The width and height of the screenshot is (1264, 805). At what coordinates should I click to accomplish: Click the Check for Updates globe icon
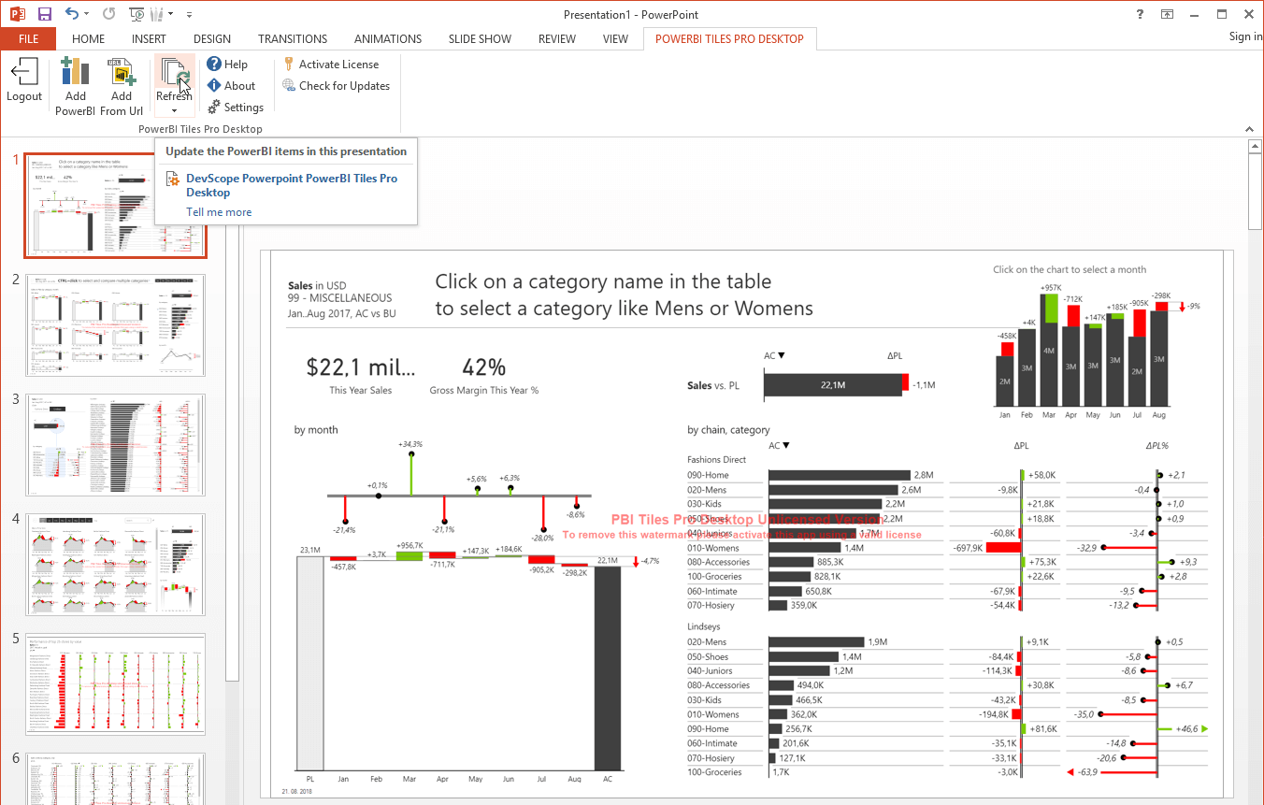[x=289, y=85]
